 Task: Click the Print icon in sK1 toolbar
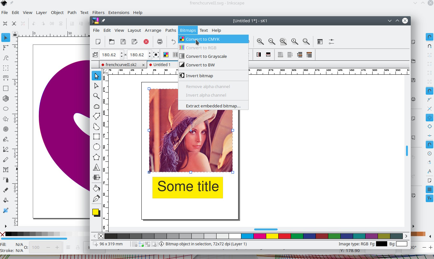(160, 42)
